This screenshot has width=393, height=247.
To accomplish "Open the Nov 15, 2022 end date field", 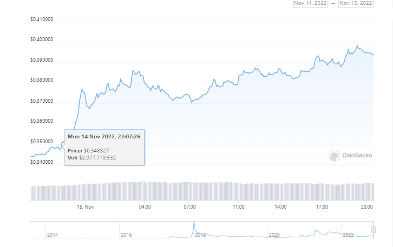I will pos(356,3).
